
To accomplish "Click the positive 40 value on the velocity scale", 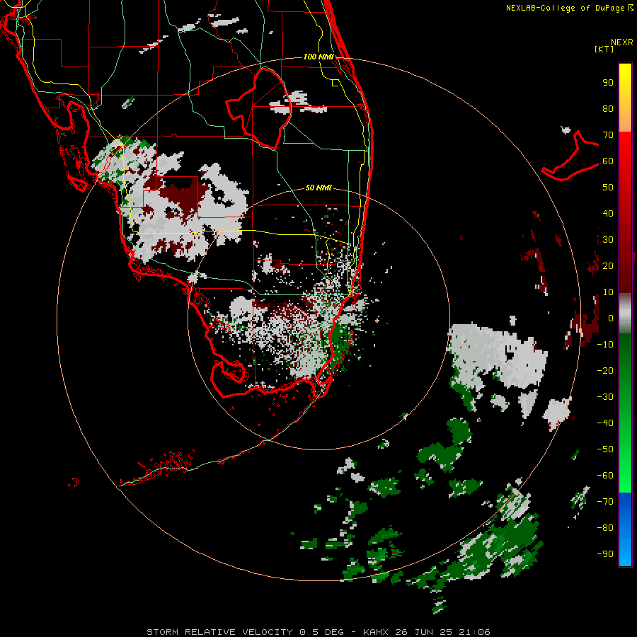I will pos(608,213).
